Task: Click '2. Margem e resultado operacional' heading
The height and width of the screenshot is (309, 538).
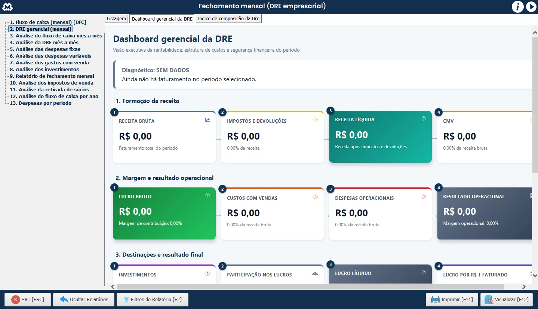Action: [x=165, y=178]
